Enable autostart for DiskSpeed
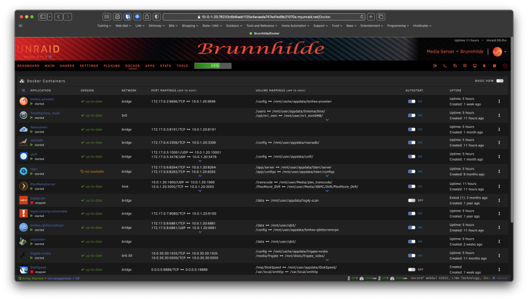 point(411,269)
